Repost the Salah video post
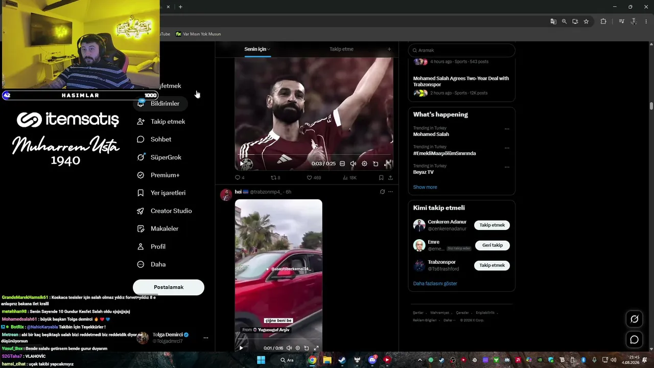The image size is (654, 368). 275,178
